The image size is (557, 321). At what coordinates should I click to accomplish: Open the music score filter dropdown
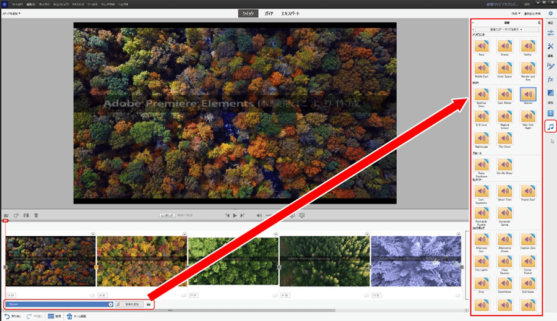(506, 30)
